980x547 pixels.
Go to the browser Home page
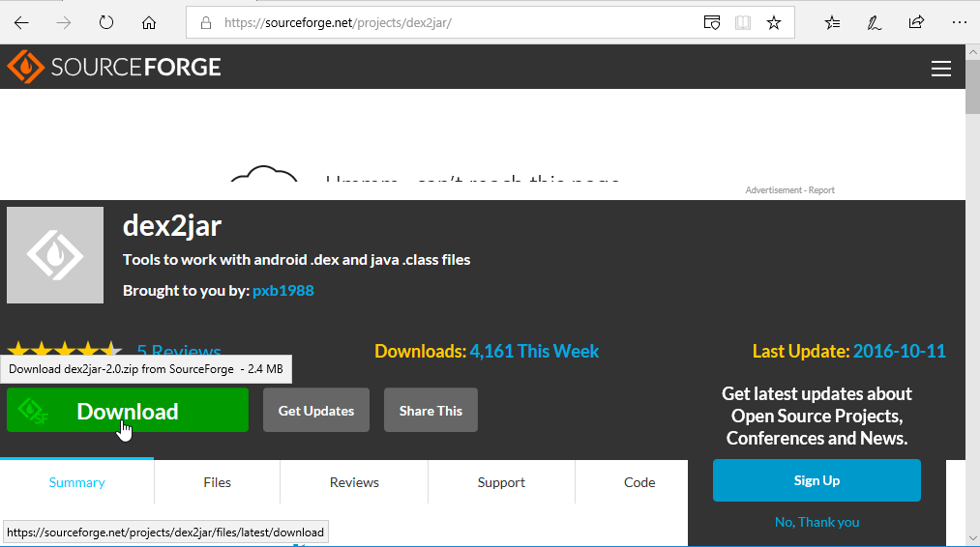(148, 22)
